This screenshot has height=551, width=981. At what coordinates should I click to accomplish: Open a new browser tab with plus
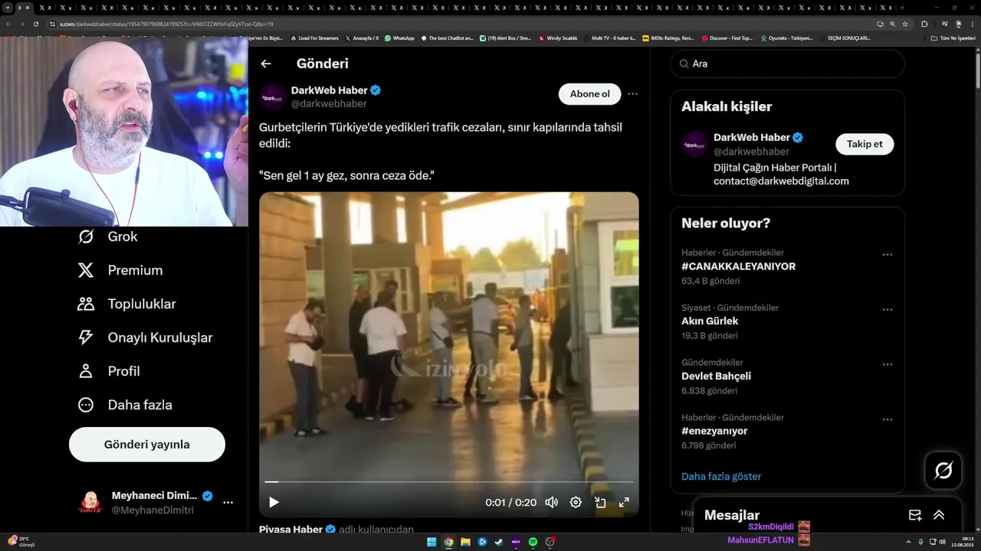pyautogui.click(x=902, y=7)
